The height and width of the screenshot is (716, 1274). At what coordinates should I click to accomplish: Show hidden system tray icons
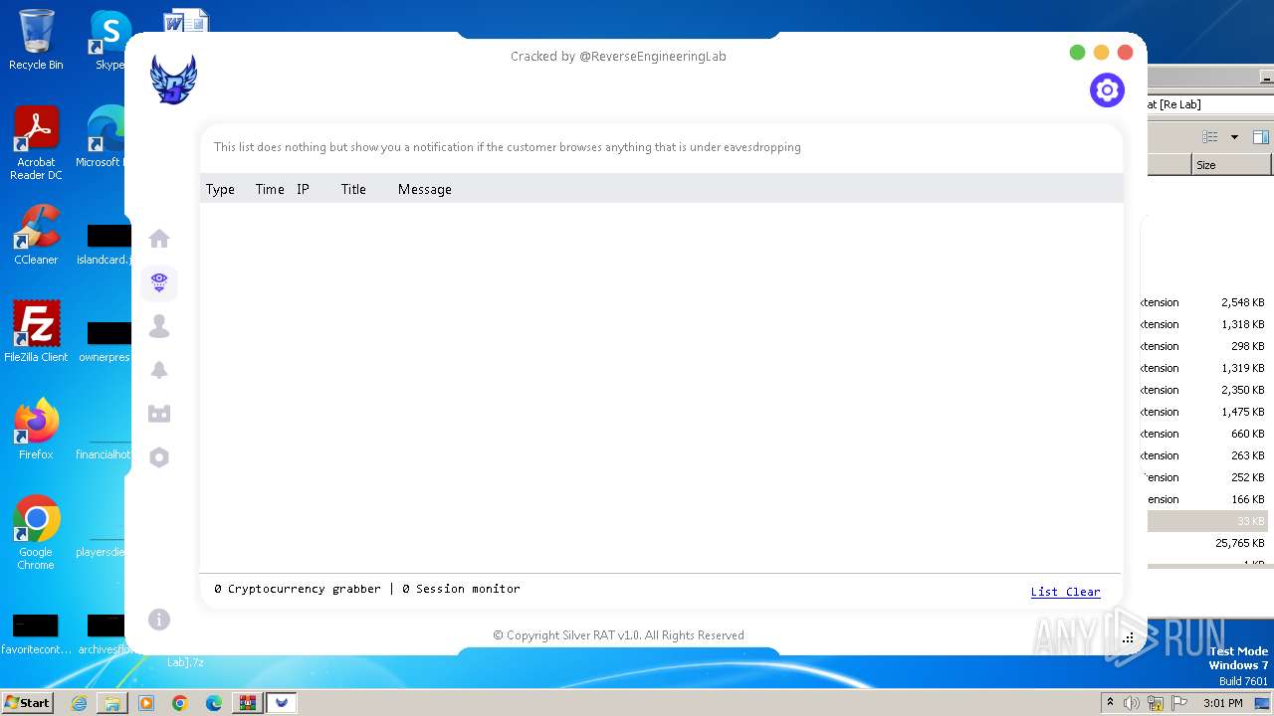click(1110, 703)
